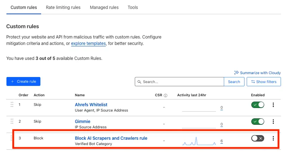The width and height of the screenshot is (291, 154).
Task: Click the Search button
Action: point(234,82)
